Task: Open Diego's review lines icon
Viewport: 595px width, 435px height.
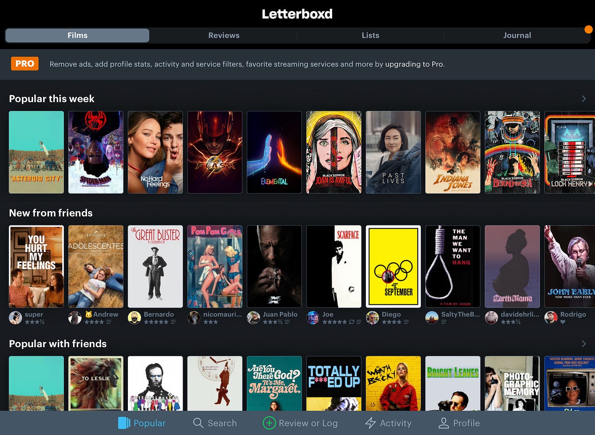Action: point(406,322)
